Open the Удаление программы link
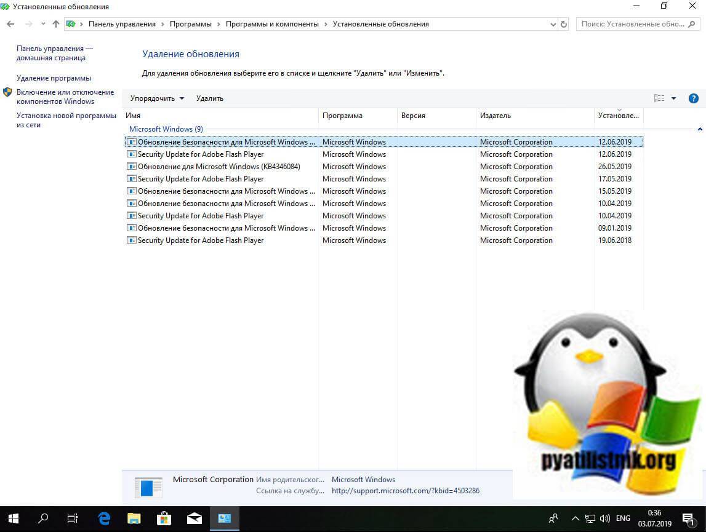Viewport: 706px width, 532px height. pyautogui.click(x=54, y=78)
